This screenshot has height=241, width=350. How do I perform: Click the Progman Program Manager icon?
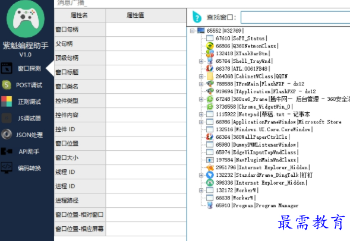(210, 205)
